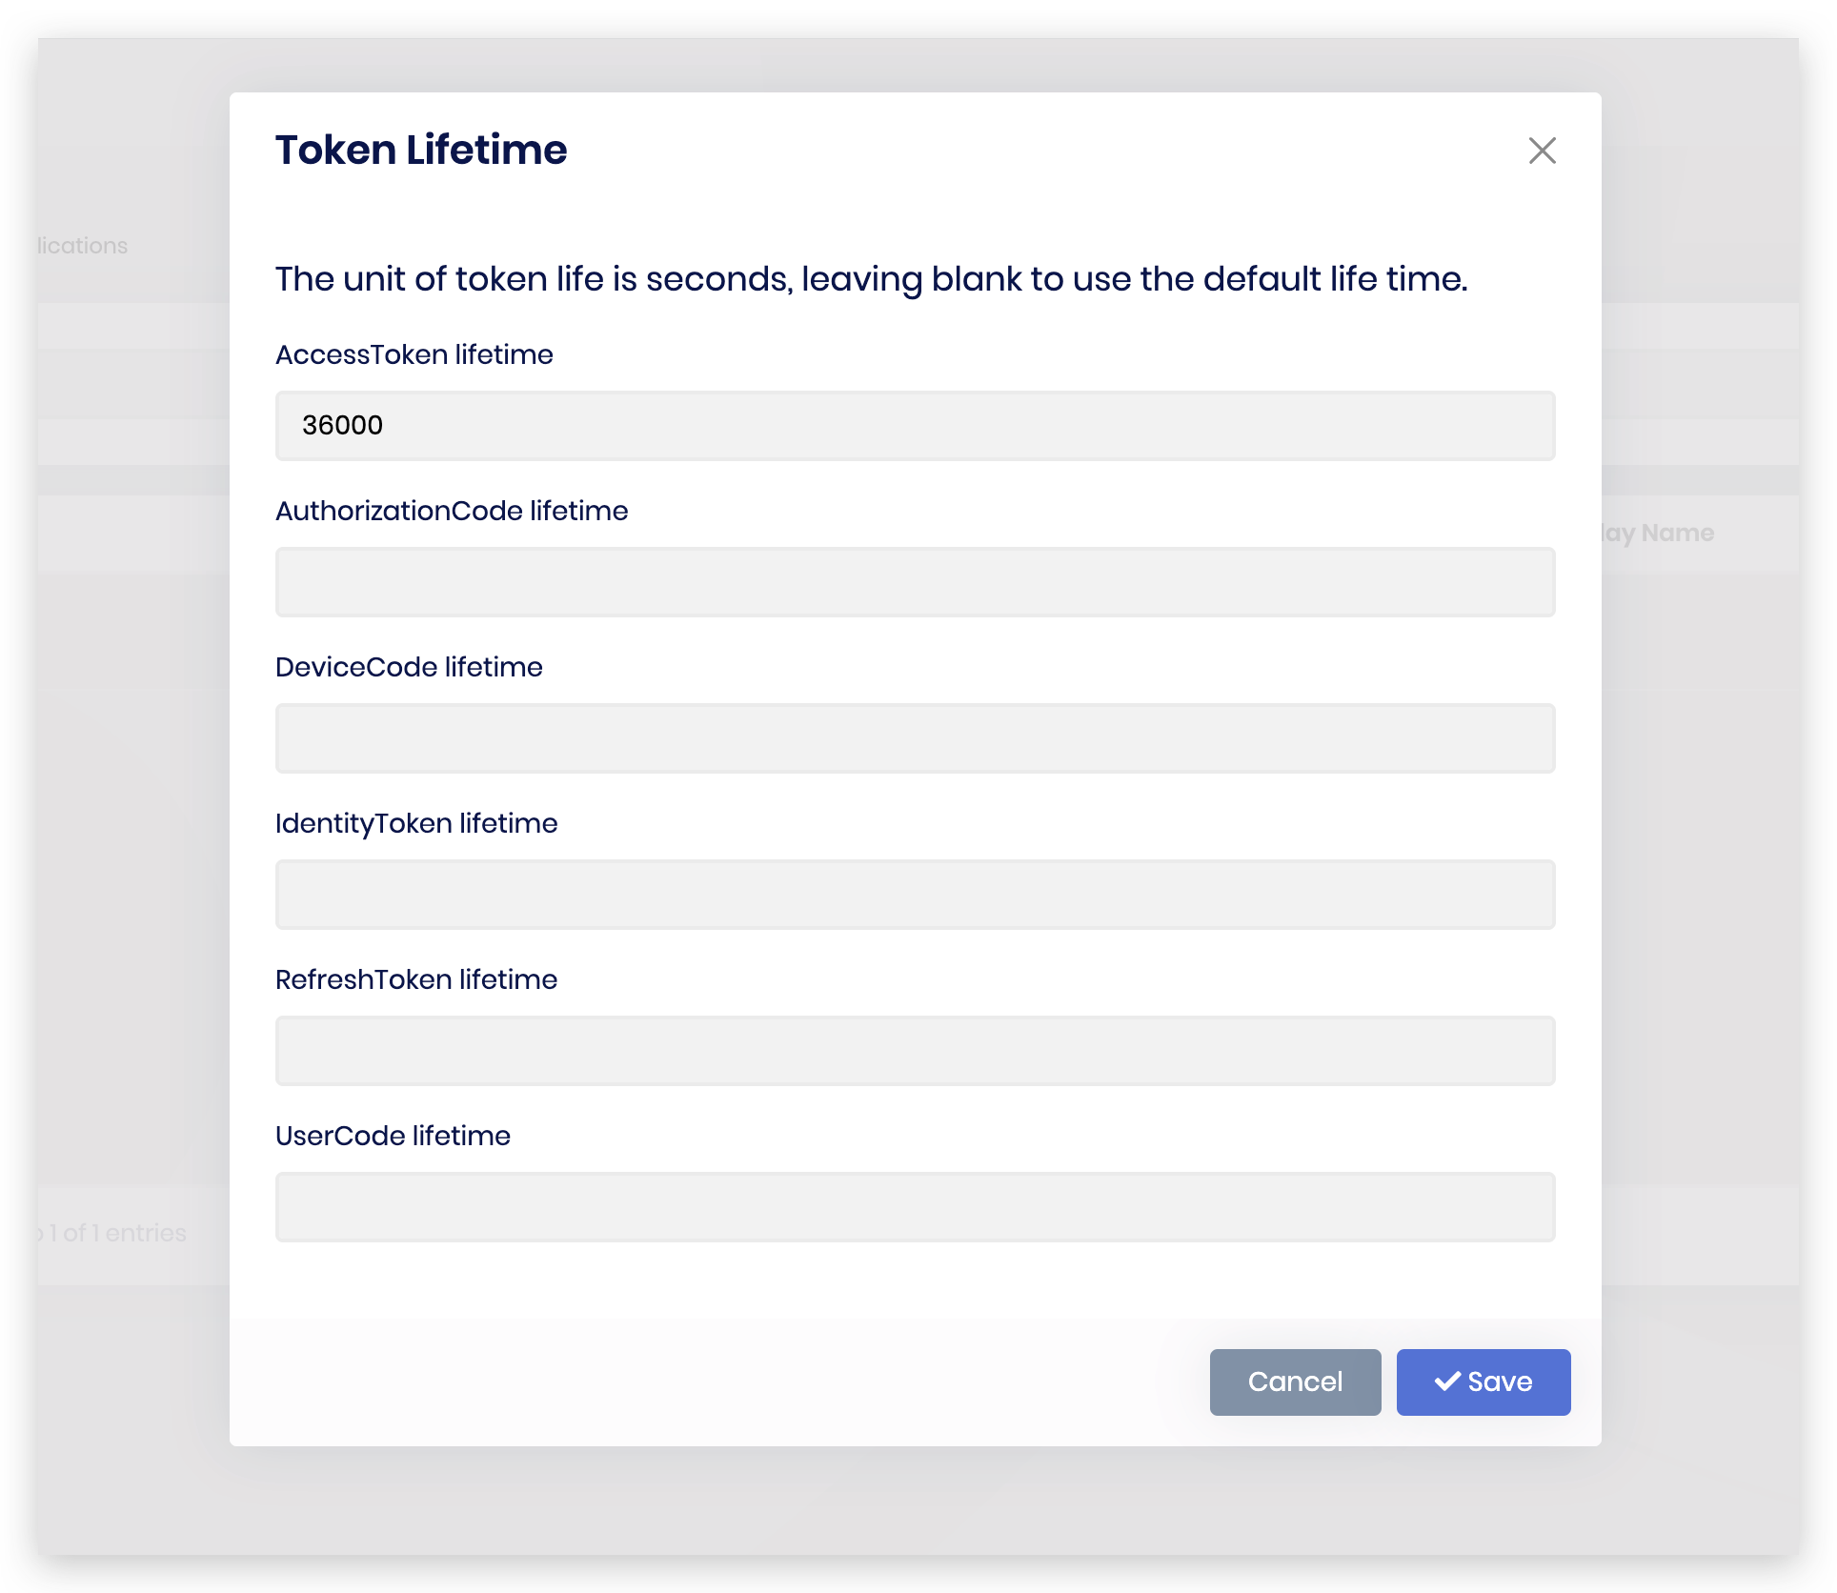Select the Token Lifetime dialog title
Screen dimensions: 1837x1593
point(421,149)
